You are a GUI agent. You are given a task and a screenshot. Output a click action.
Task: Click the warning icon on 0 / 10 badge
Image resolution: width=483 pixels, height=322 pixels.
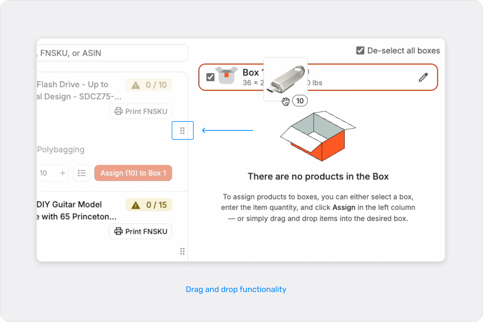pyautogui.click(x=136, y=85)
